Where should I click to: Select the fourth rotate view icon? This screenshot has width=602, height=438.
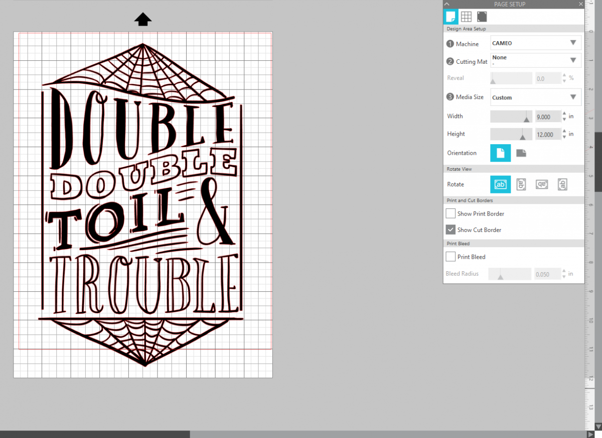563,184
